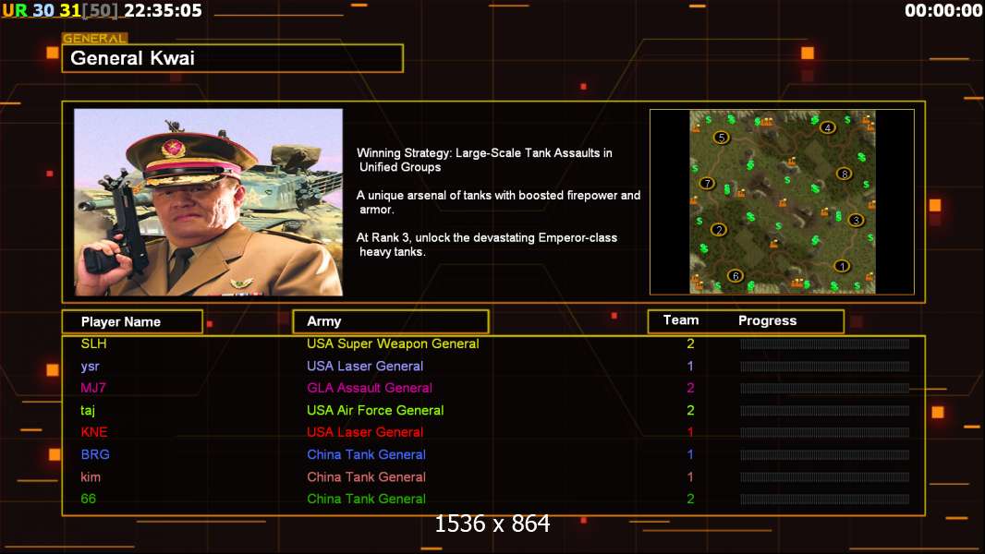Image resolution: width=985 pixels, height=554 pixels.
Task: Click team number for player kim
Action: [x=690, y=476]
